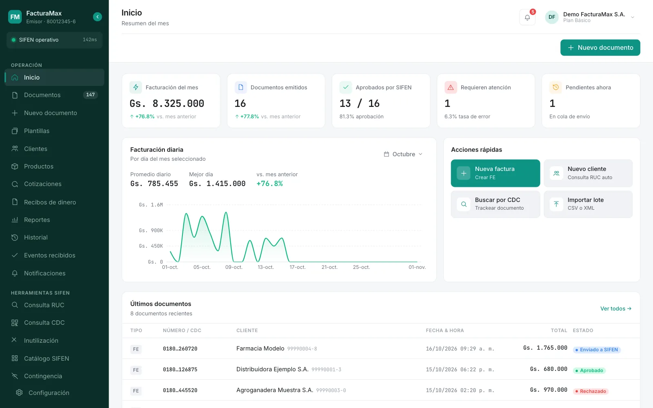Open the Octubre month dropdown
Image resolution: width=653 pixels, height=408 pixels.
(x=403, y=154)
